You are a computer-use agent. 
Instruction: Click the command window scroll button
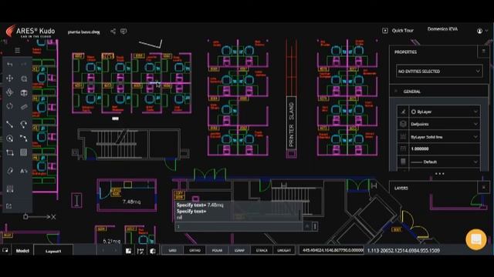coord(314,226)
